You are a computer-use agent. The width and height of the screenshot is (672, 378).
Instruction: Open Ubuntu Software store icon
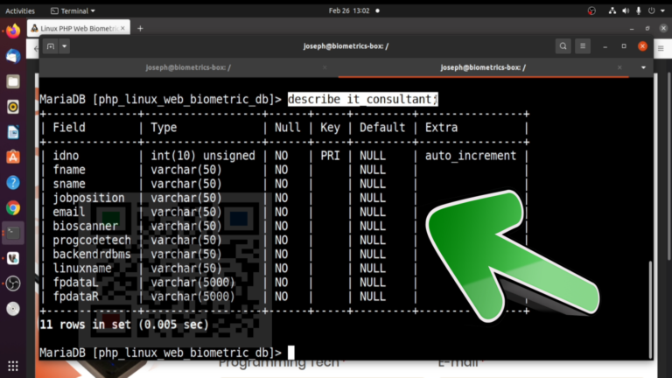(13, 157)
